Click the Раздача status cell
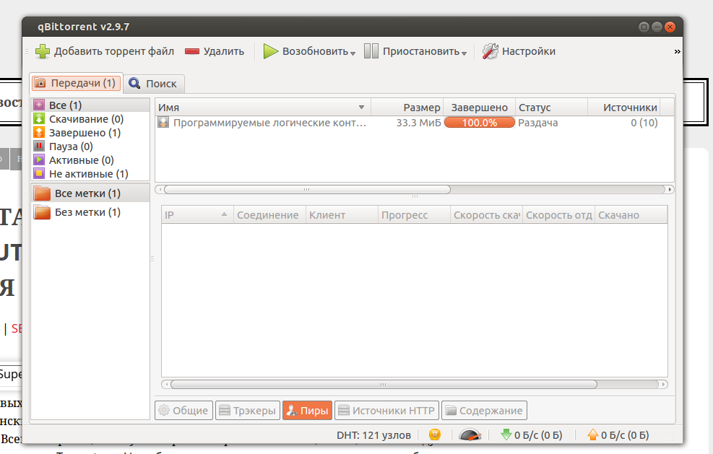The height and width of the screenshot is (454, 713). pyautogui.click(x=538, y=123)
